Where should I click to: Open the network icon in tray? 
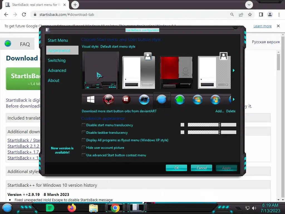coord(247,208)
